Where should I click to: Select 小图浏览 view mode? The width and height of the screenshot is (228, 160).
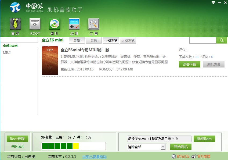[x=111, y=41]
